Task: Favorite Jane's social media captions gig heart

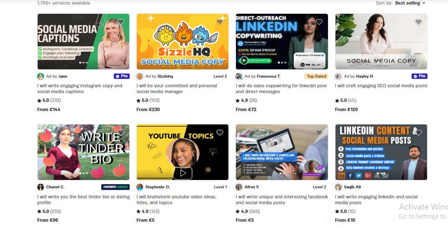Action: (120, 22)
